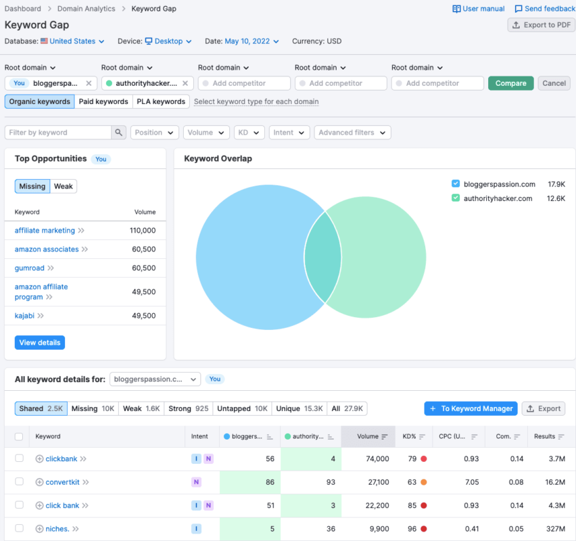Check the click bank row checkbox

19,505
